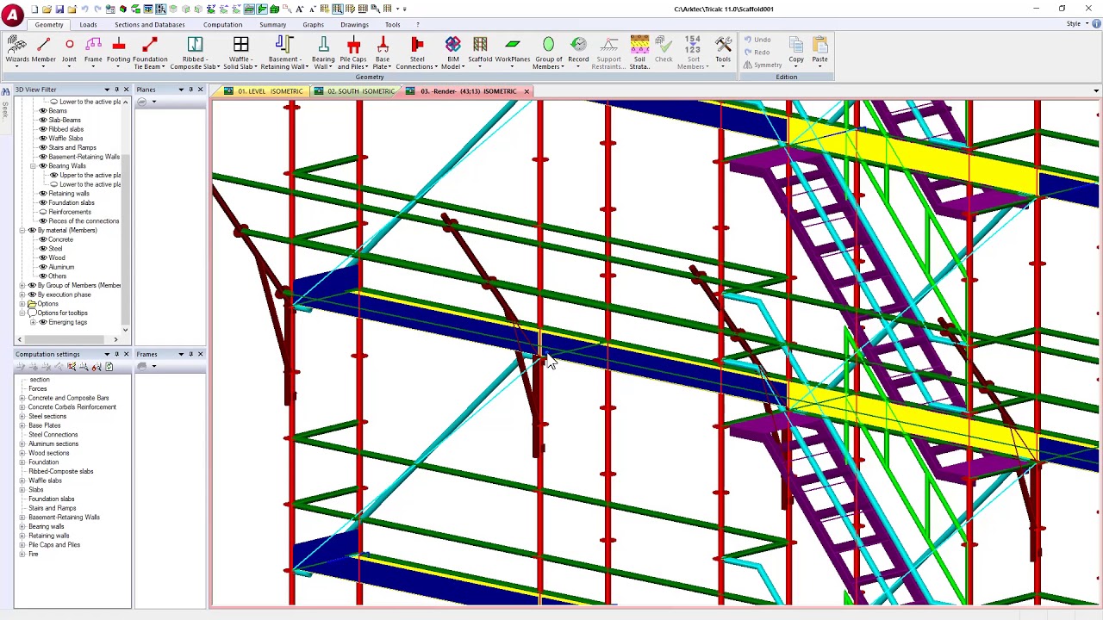Toggle visibility eye for Retaining walls
1103x620 pixels.
[43, 194]
